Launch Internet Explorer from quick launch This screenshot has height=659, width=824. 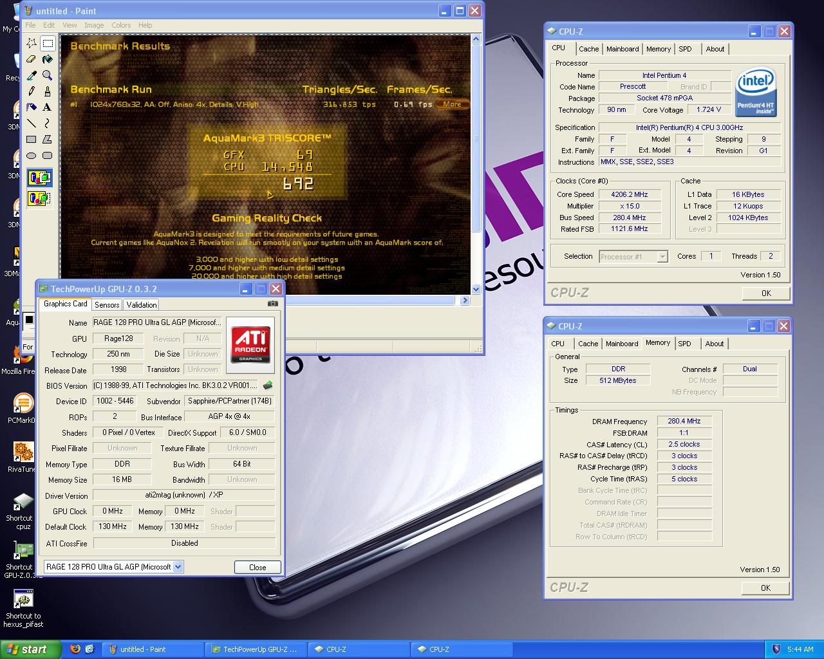(90, 649)
